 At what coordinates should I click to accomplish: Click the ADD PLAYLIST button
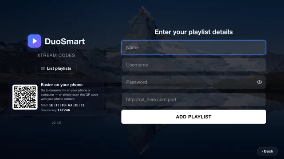pos(193,117)
